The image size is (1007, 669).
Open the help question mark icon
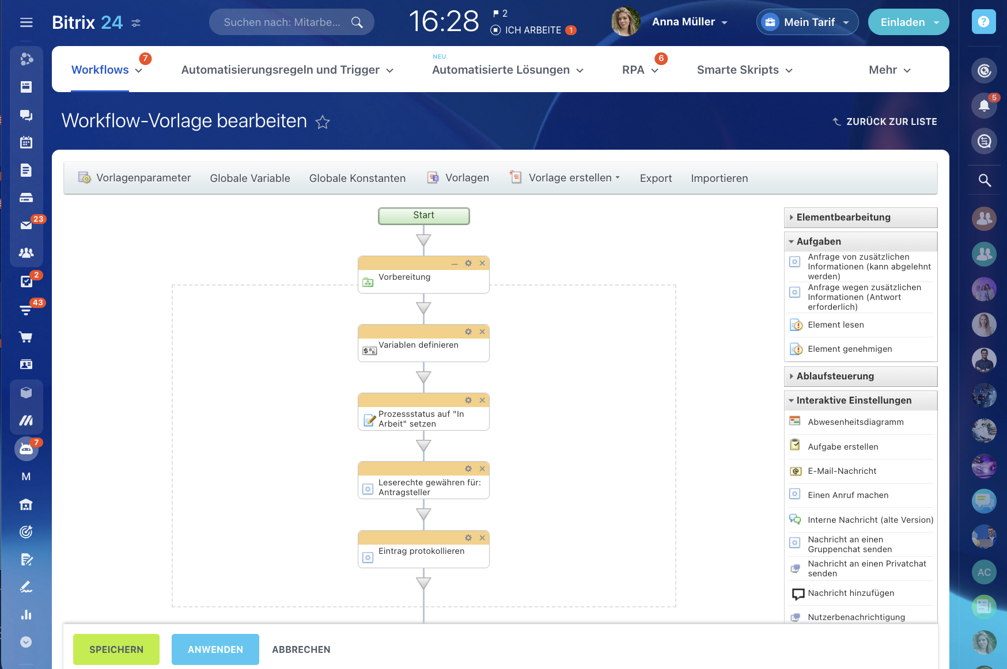click(983, 22)
